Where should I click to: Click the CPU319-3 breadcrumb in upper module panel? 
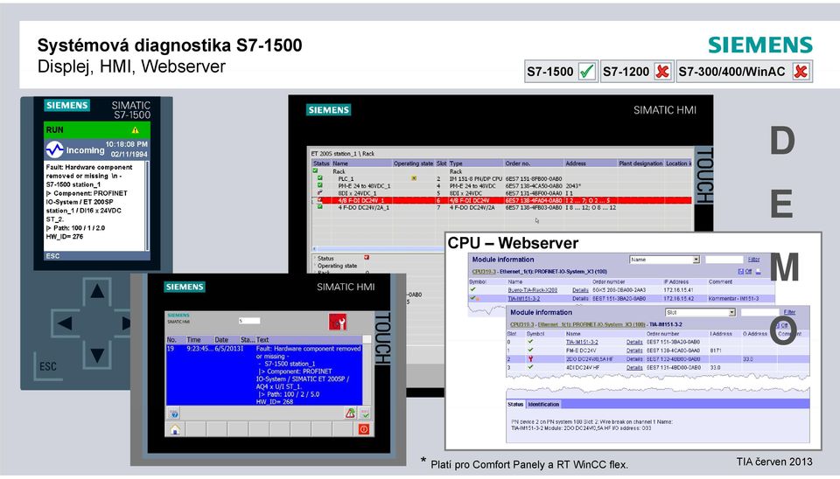click(484, 272)
